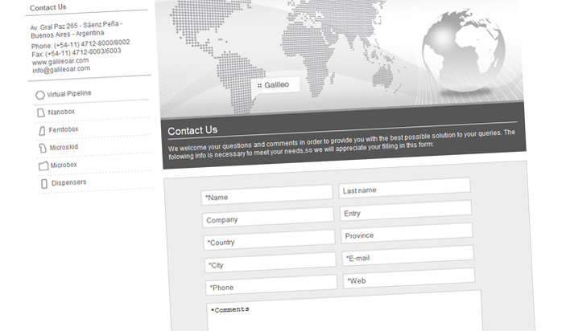
Task: Click the Dispensers product icon
Action: [44, 184]
